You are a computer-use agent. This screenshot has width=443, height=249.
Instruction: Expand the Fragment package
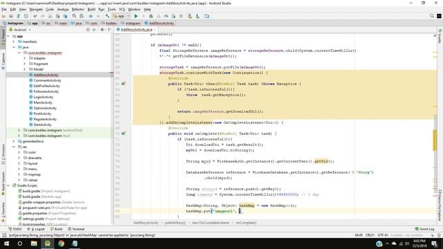(x=25, y=64)
